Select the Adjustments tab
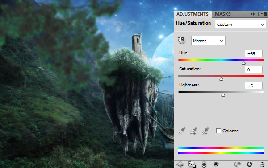 (193, 14)
